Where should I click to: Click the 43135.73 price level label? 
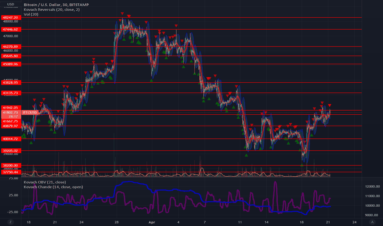(11, 93)
